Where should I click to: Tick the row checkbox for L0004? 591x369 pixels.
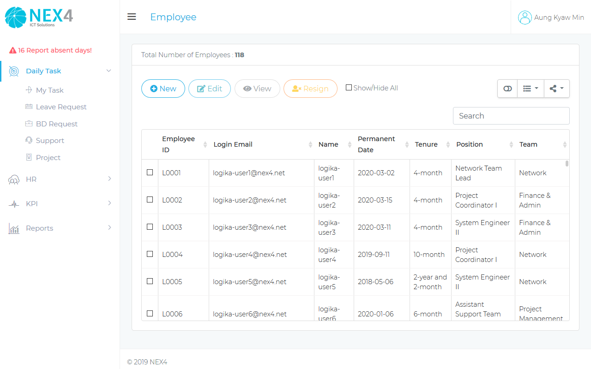[150, 254]
